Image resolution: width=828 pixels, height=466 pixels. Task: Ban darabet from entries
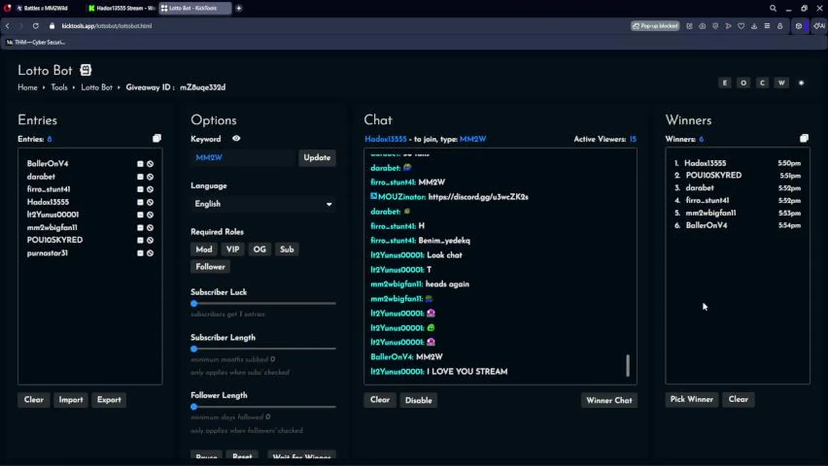click(150, 177)
